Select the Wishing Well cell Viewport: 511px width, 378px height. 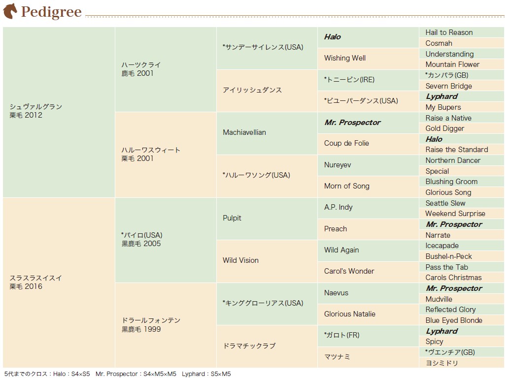click(368, 59)
